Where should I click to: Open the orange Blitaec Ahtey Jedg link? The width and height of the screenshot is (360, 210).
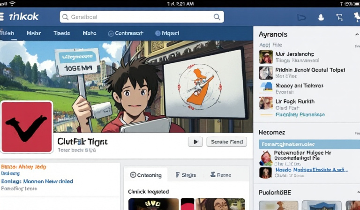point(23,166)
